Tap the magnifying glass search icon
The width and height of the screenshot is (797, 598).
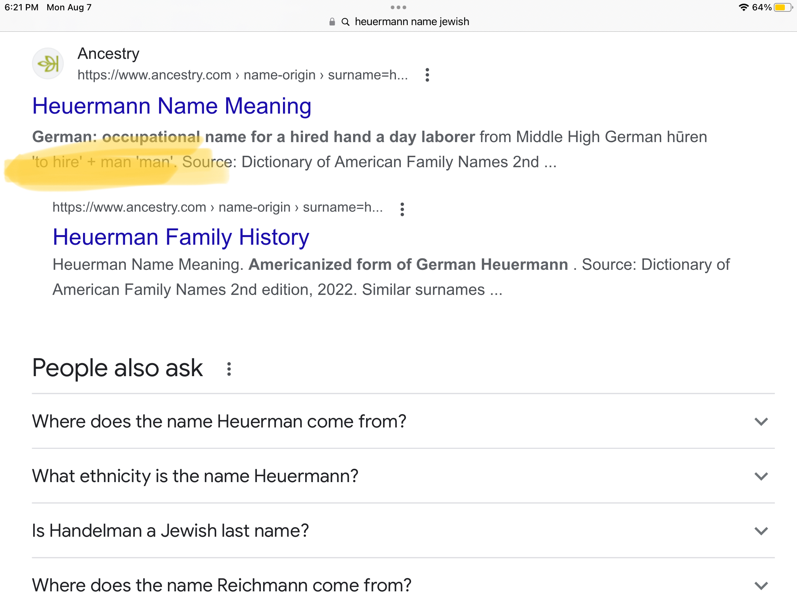(345, 22)
